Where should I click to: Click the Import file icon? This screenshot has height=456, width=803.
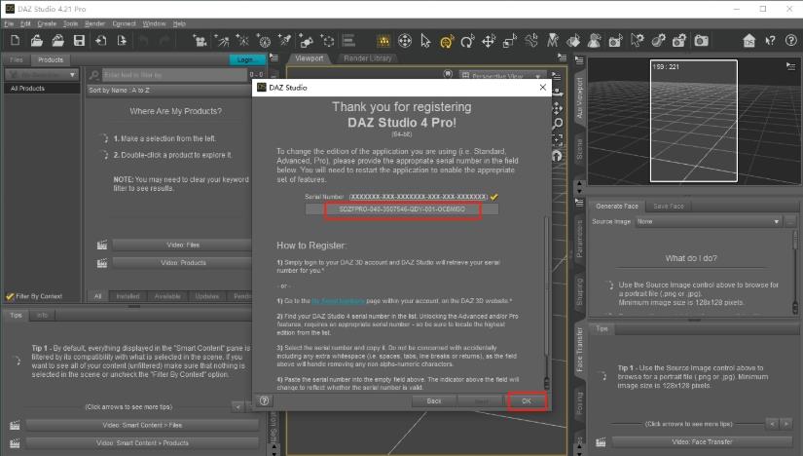pos(100,41)
